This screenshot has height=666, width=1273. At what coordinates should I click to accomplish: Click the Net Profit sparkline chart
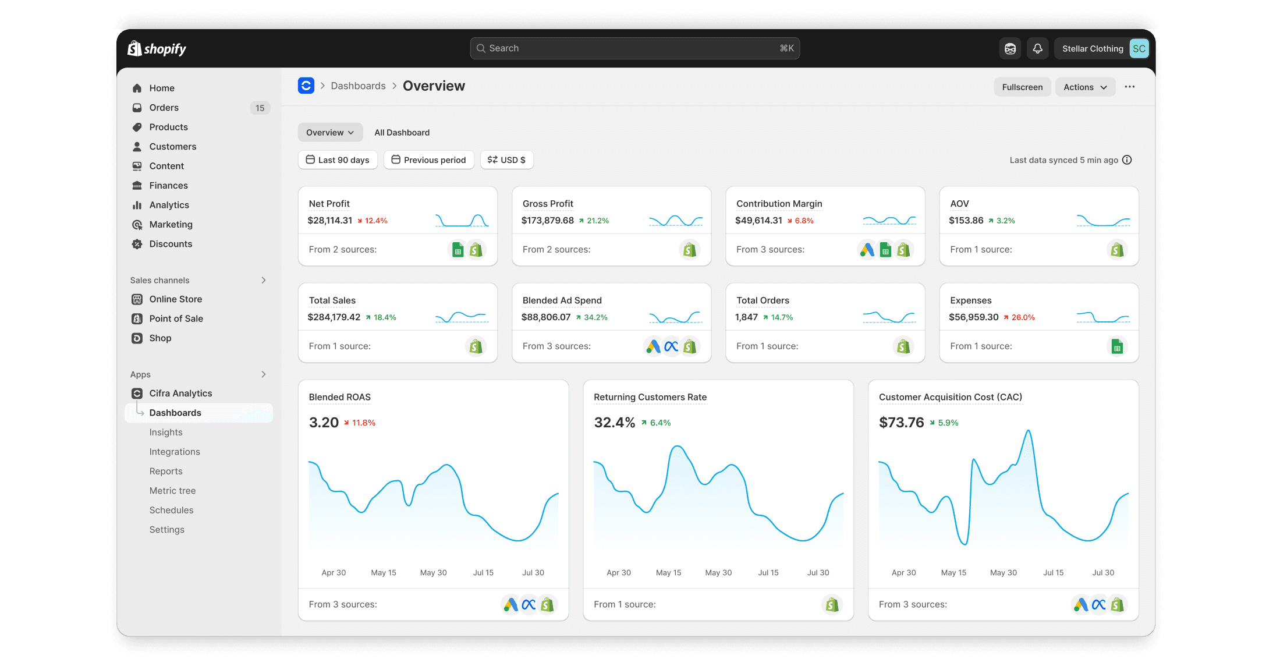462,221
